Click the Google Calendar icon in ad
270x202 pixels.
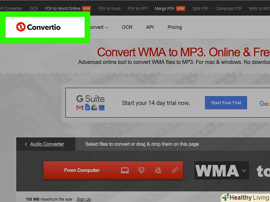pos(102,108)
